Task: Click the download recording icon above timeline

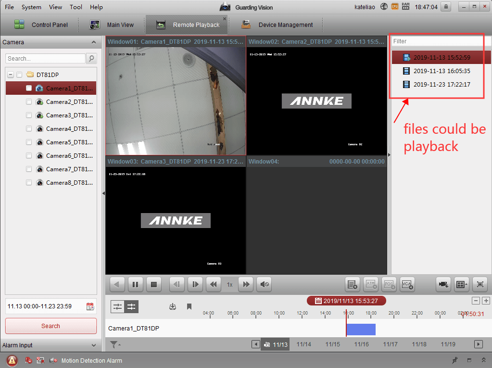Action: [x=173, y=306]
